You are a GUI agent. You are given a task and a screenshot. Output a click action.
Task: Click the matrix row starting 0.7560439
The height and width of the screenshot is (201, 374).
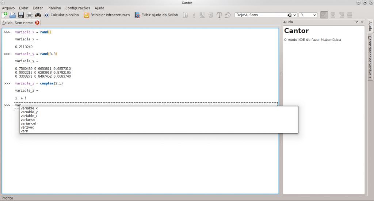pos(43,68)
